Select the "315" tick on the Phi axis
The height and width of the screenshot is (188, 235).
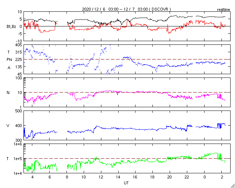click(x=19, y=52)
